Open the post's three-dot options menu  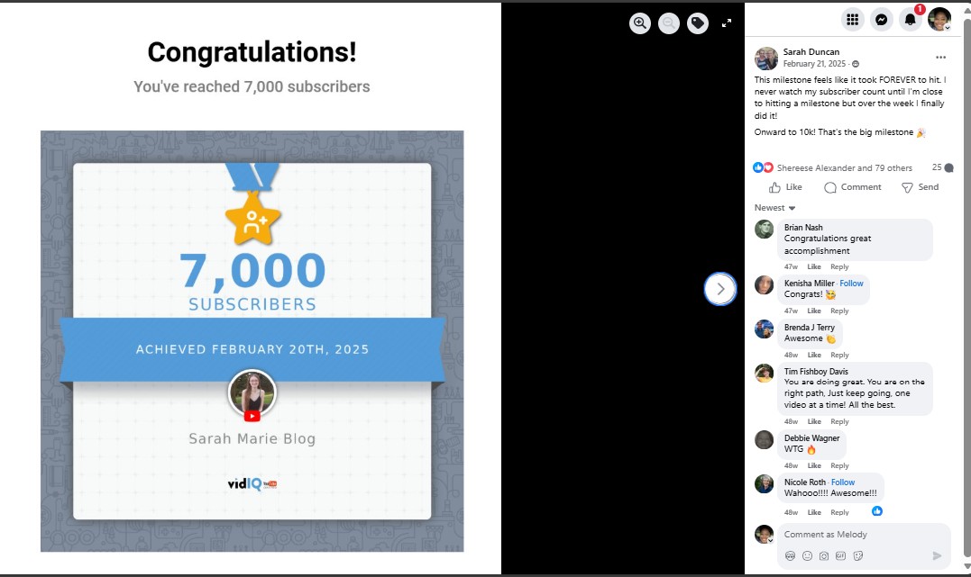940,58
